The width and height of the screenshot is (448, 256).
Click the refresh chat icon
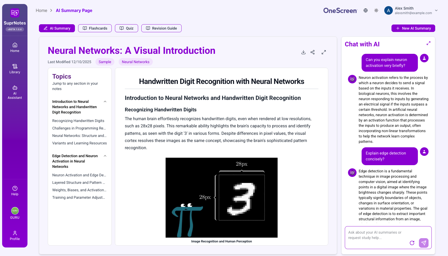point(412,243)
